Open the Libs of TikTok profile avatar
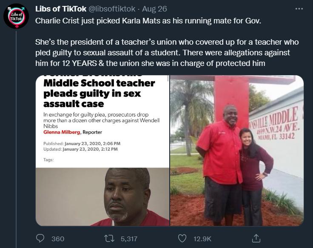This screenshot has height=248, width=313. point(16,16)
